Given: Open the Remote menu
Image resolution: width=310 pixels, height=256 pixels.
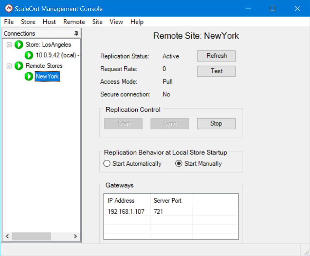Looking at the screenshot, I should point(74,22).
